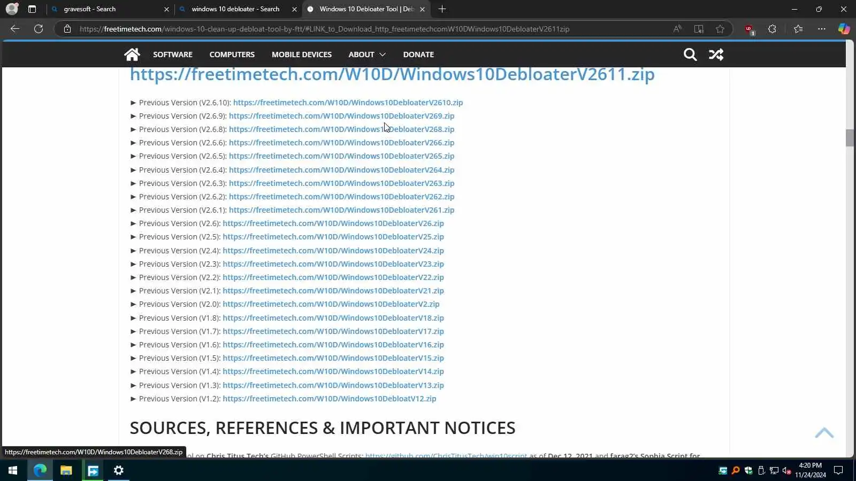
Task: Download Windows10DebloaterV266.zip link
Action: 342,143
